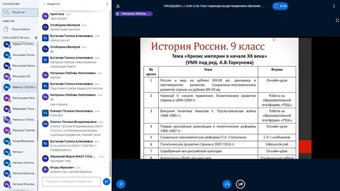Send the chat message with arrow button

(x=106, y=181)
